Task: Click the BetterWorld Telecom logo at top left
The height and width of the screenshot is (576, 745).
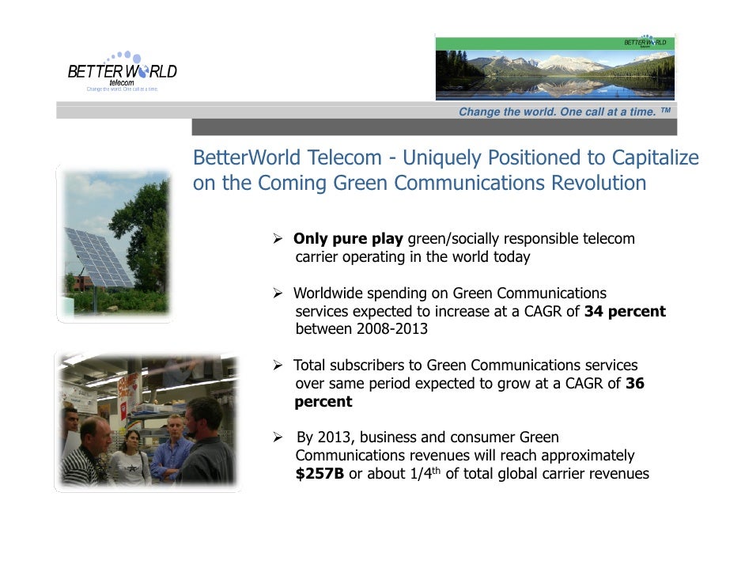Action: coord(122,71)
